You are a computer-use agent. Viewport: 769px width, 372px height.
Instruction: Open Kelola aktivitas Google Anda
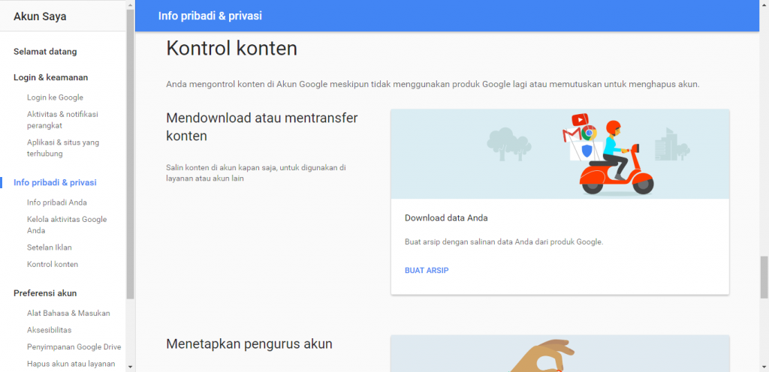tap(66, 225)
